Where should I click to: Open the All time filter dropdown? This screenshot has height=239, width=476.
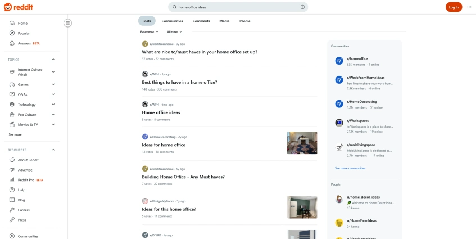click(x=174, y=32)
